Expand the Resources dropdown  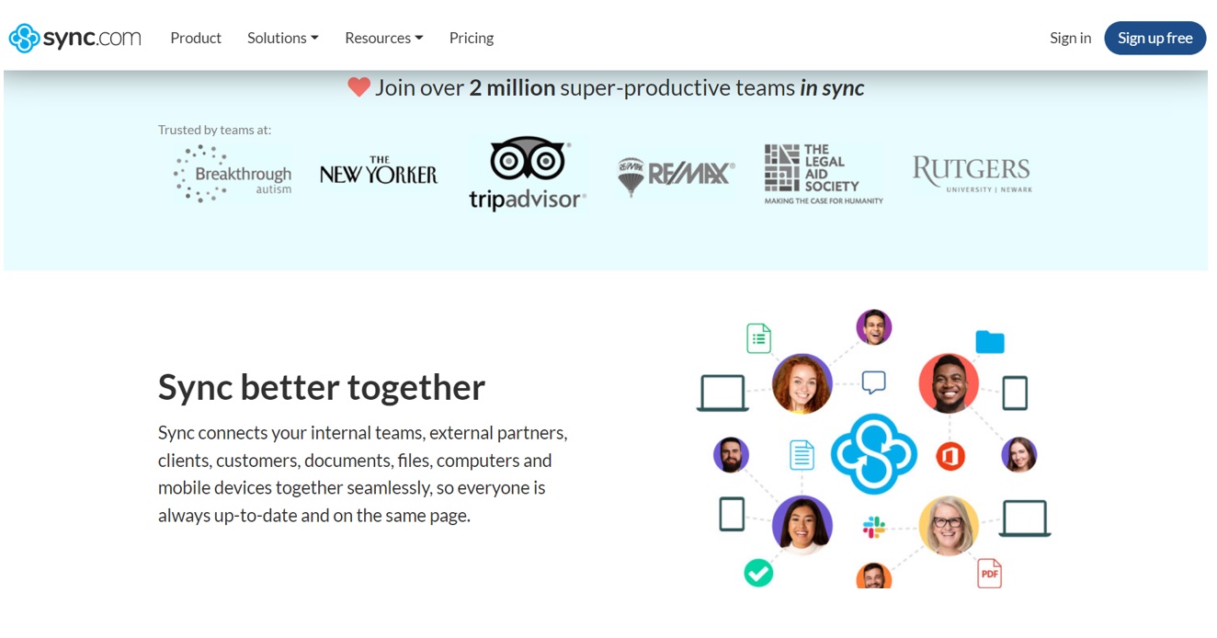click(x=384, y=38)
